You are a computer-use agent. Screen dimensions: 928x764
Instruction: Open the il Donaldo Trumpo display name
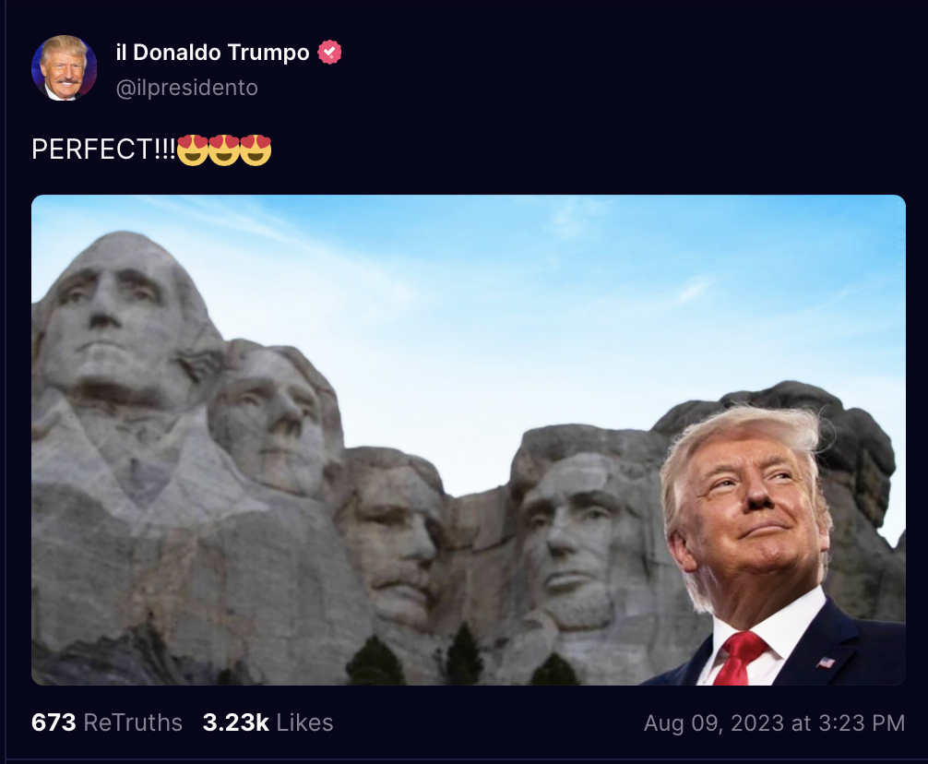(212, 52)
